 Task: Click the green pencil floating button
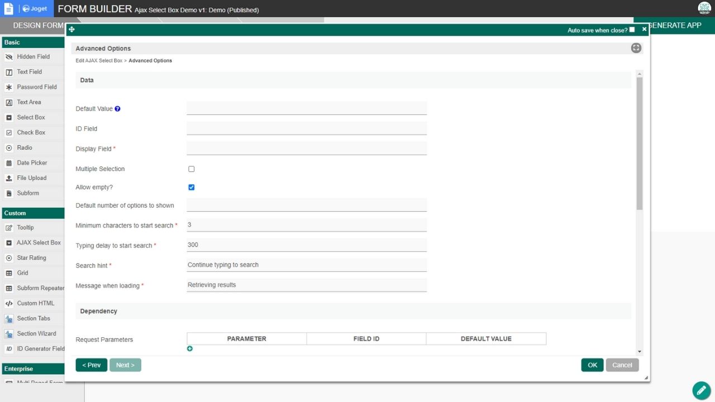pyautogui.click(x=701, y=390)
